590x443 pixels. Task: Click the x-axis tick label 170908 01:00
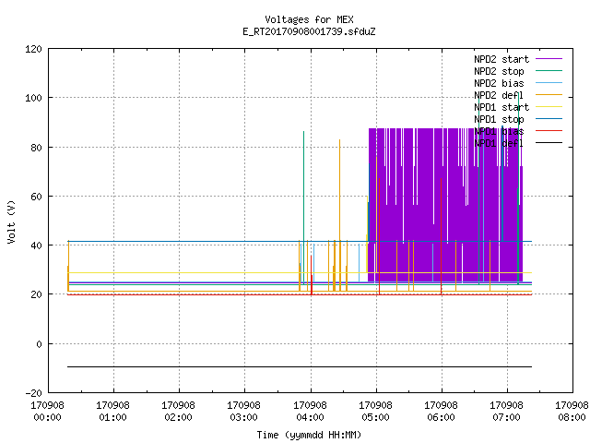(112, 412)
